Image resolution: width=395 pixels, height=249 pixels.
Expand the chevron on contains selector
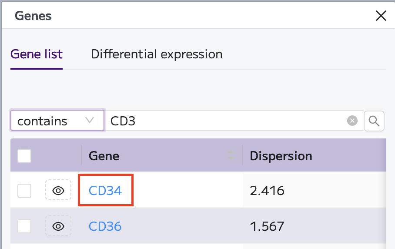pyautogui.click(x=90, y=121)
